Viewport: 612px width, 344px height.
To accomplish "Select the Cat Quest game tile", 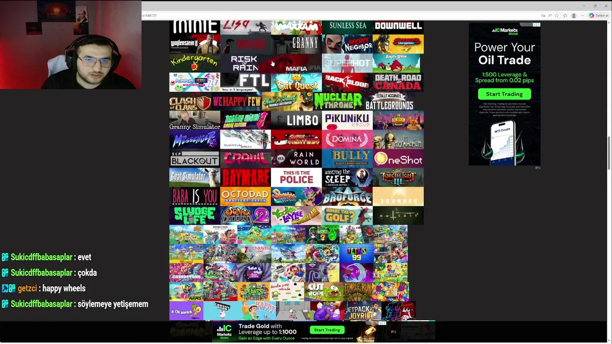I will (296, 82).
